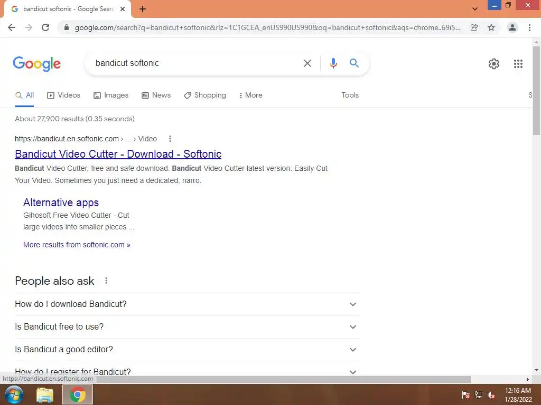
Task: Open search Tools options
Action: click(x=350, y=95)
